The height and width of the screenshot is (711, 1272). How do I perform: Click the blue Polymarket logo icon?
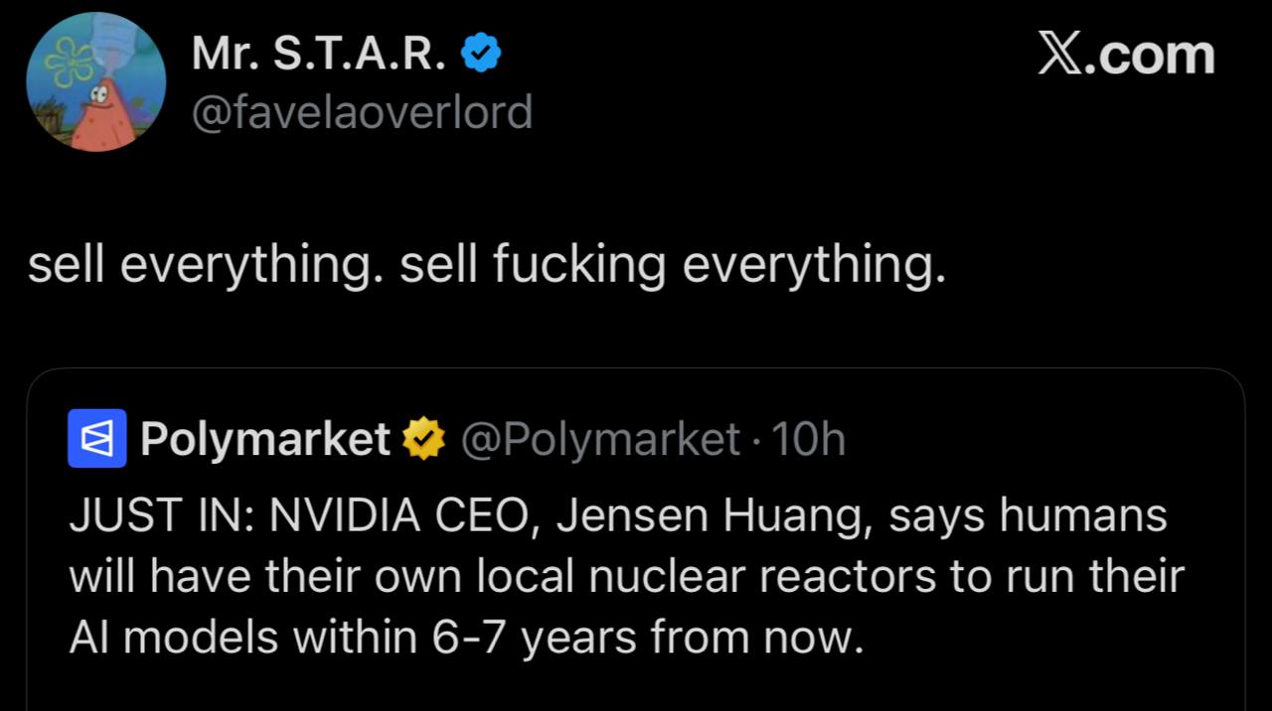pyautogui.click(x=96, y=438)
